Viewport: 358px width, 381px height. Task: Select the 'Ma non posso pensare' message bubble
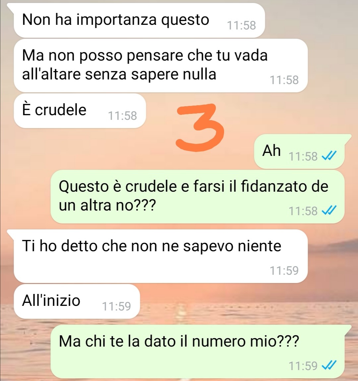[161, 66]
